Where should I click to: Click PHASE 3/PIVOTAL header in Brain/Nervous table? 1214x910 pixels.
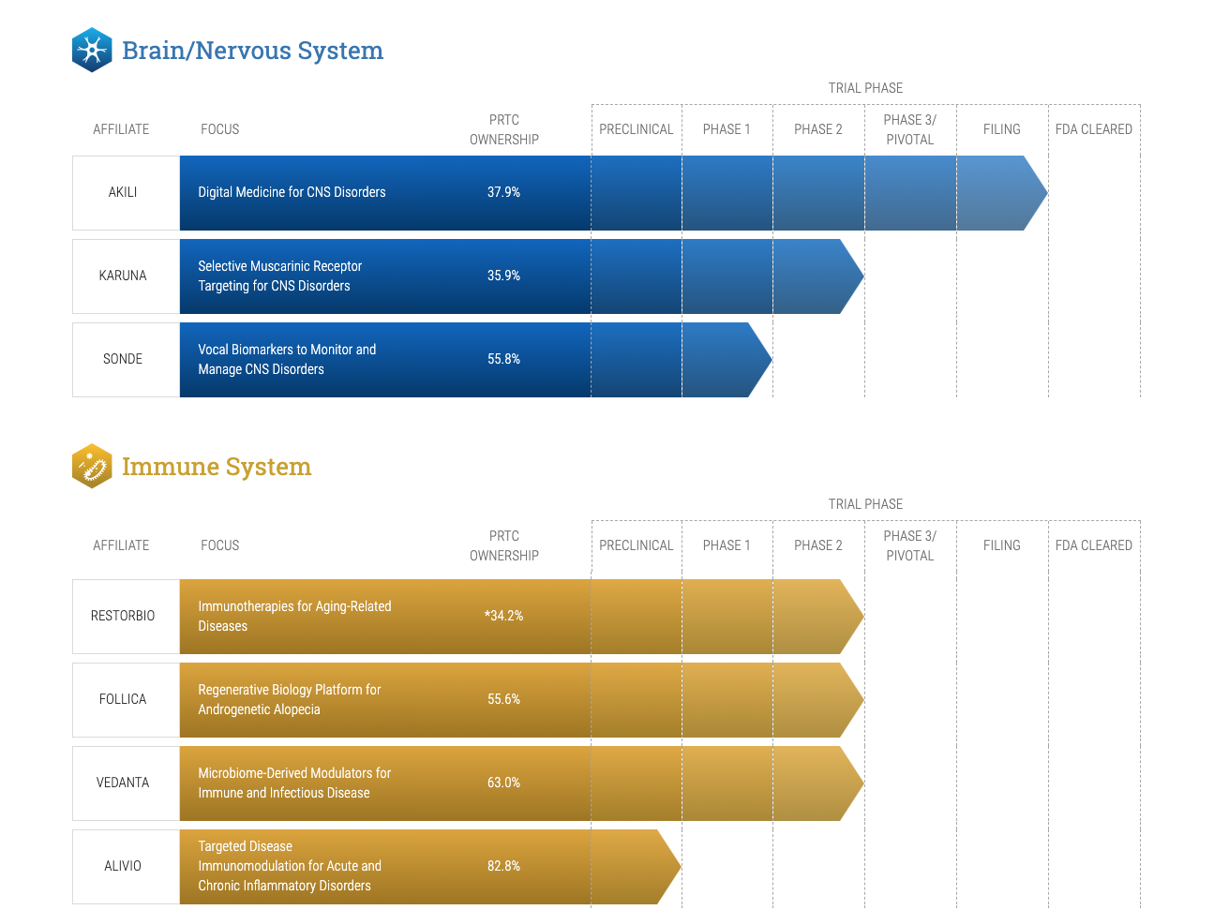(x=910, y=129)
